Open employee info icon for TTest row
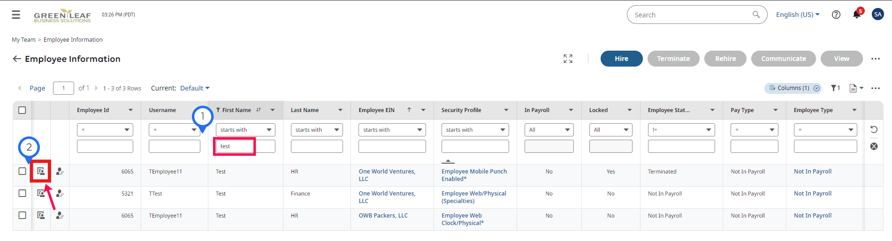 [41, 193]
